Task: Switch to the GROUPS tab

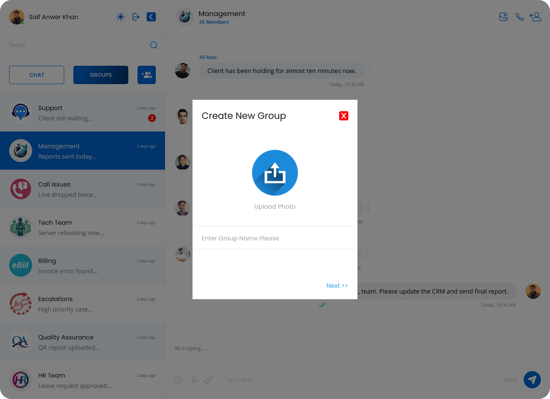Action: pos(101,75)
